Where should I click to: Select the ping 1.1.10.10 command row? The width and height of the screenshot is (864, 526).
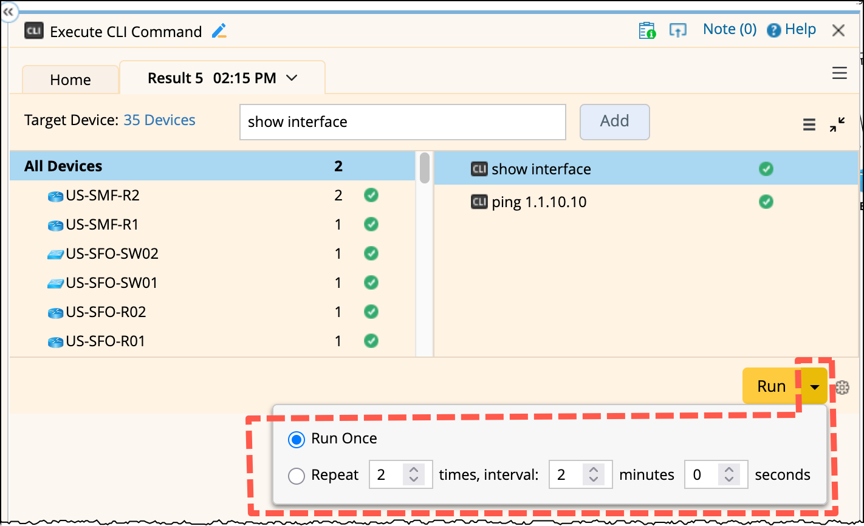point(646,202)
